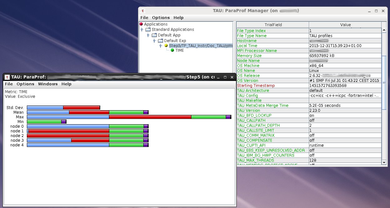This screenshot has height=208, width=390.
Task: Open the Windows menu in ParaProf
Action: click(48, 84)
